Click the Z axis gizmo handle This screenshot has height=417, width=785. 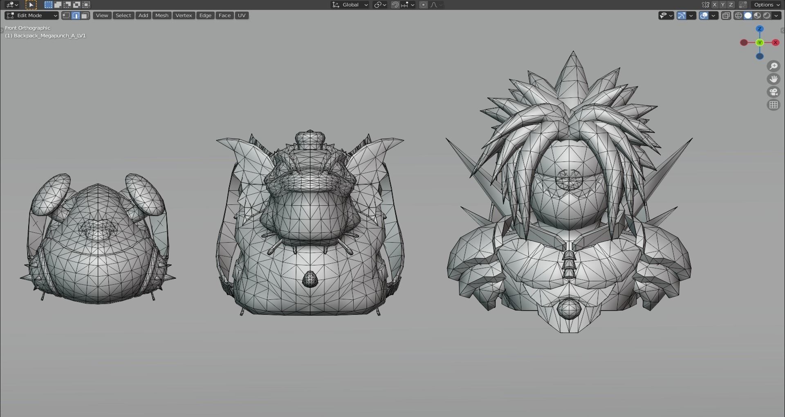[x=760, y=29]
